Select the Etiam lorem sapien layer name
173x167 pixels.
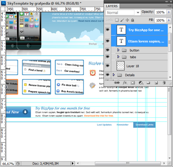[146, 41]
